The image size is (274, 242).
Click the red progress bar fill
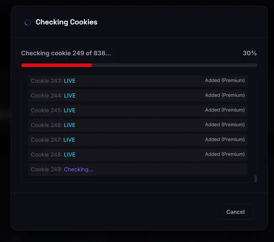pyautogui.click(x=57, y=65)
